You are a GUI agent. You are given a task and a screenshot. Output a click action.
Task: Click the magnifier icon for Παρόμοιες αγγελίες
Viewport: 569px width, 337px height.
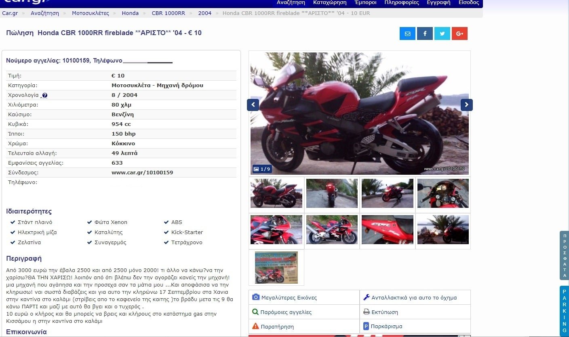(x=255, y=312)
